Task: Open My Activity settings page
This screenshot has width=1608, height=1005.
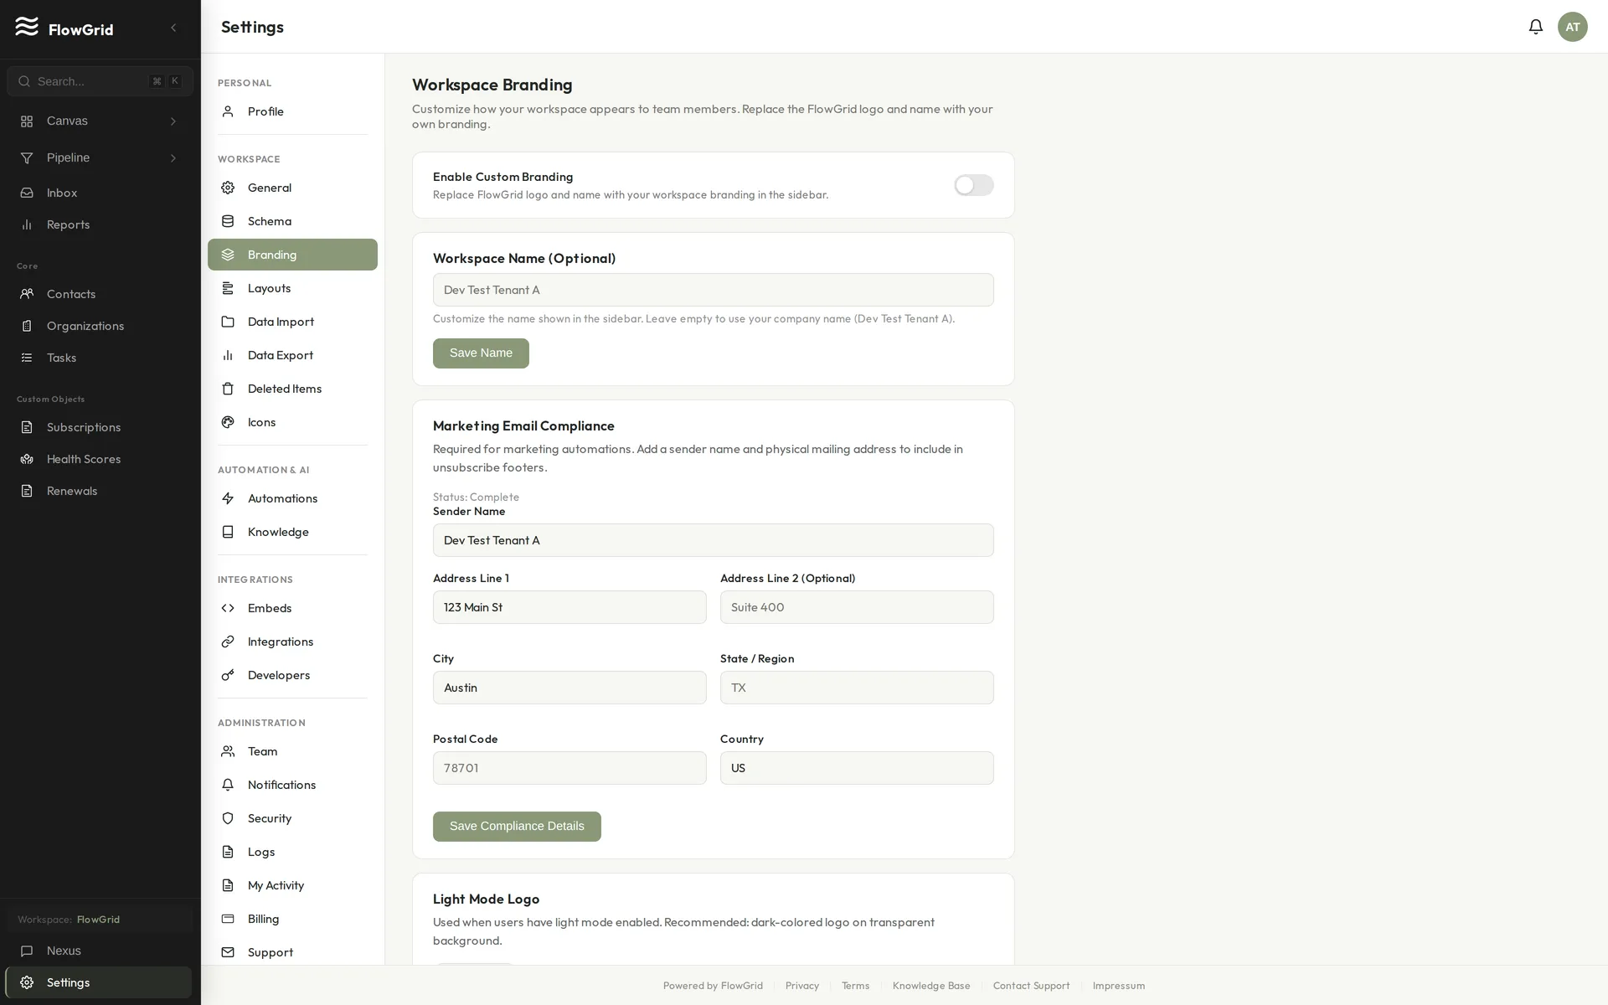Action: pos(292,885)
